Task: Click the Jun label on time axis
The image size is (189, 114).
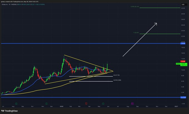Action: 108,107
